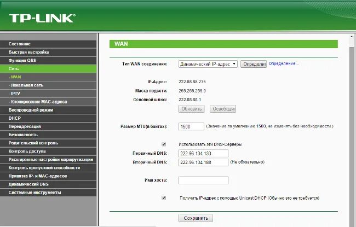Open Переадресация section
Viewport: 356px width, 227px height.
pos(48,126)
